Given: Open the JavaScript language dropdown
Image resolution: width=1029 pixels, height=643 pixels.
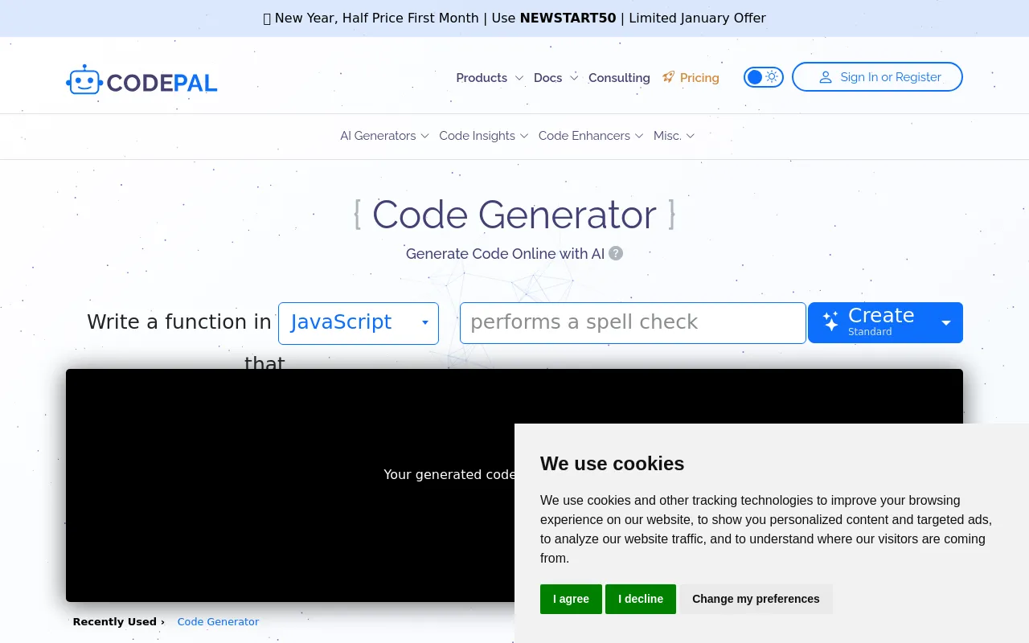Looking at the screenshot, I should coord(359,322).
